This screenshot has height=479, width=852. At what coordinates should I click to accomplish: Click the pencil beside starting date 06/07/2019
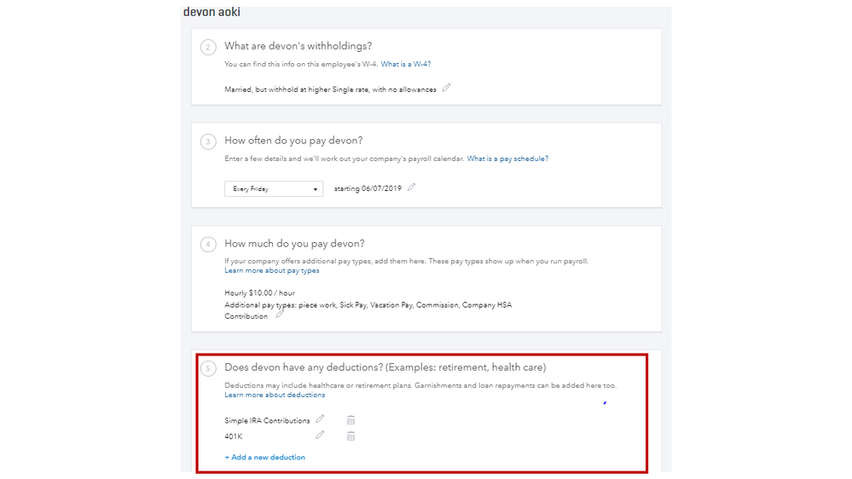click(x=411, y=188)
